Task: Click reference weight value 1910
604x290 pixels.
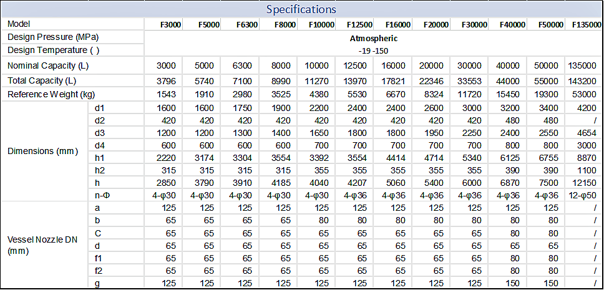Action: pyautogui.click(x=205, y=94)
